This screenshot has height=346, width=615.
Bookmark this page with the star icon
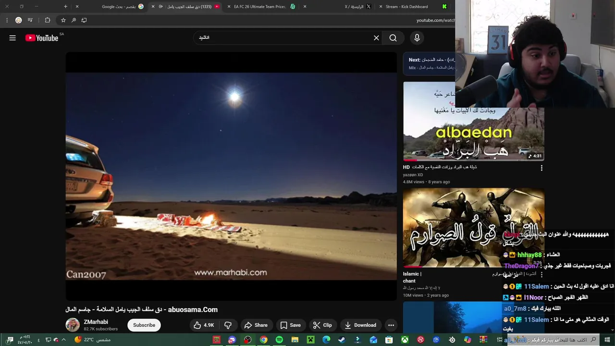63,20
